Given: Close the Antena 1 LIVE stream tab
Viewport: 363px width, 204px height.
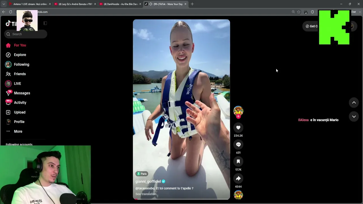Looking at the screenshot, I should [x=50, y=4].
